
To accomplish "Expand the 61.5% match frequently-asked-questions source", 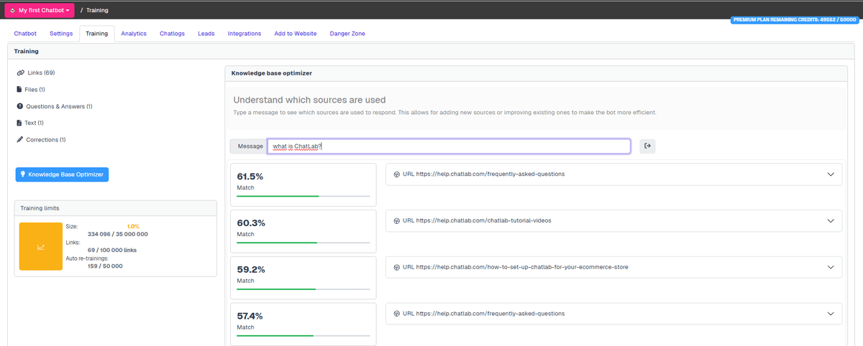I will click(x=831, y=174).
